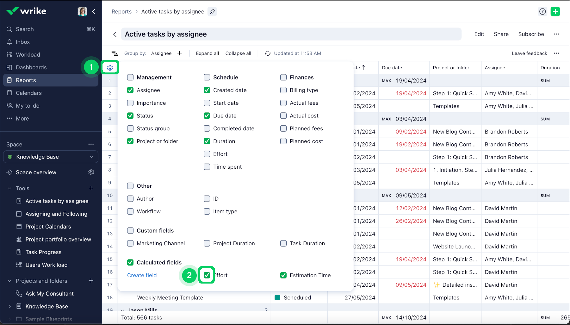Click the green plus create button
This screenshot has height=325, width=570.
click(555, 12)
